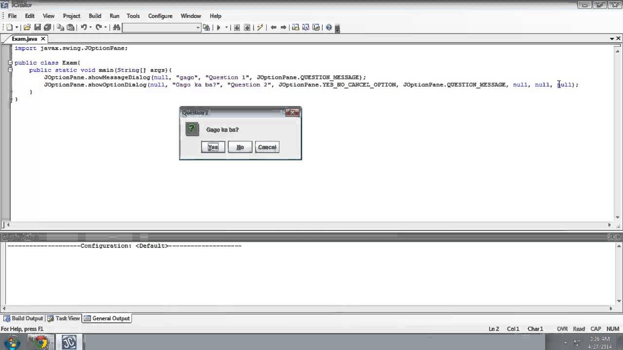Image resolution: width=623 pixels, height=350 pixels.
Task: Click the lightning bolt toolbar icon
Action: coord(260,28)
